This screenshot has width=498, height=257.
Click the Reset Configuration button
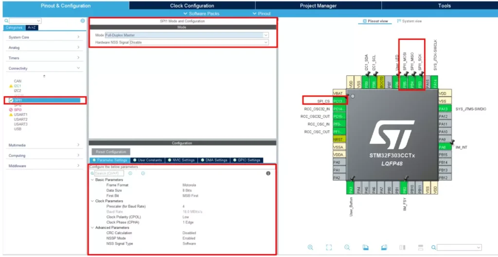[111, 152]
